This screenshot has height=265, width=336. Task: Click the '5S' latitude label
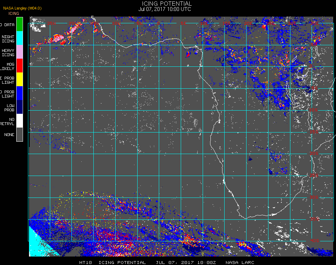tap(314, 88)
